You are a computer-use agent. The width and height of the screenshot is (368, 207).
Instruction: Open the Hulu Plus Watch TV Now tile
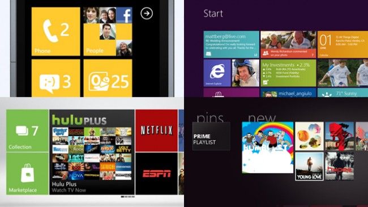92,152
